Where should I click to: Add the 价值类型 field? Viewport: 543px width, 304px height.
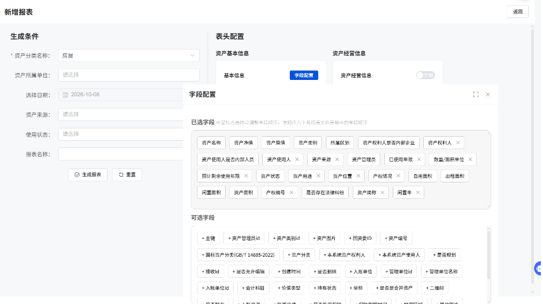coord(289,288)
